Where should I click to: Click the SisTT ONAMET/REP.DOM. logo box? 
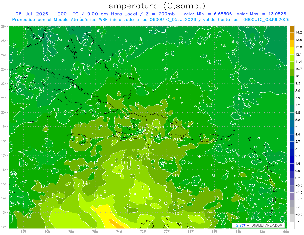pos(258,225)
